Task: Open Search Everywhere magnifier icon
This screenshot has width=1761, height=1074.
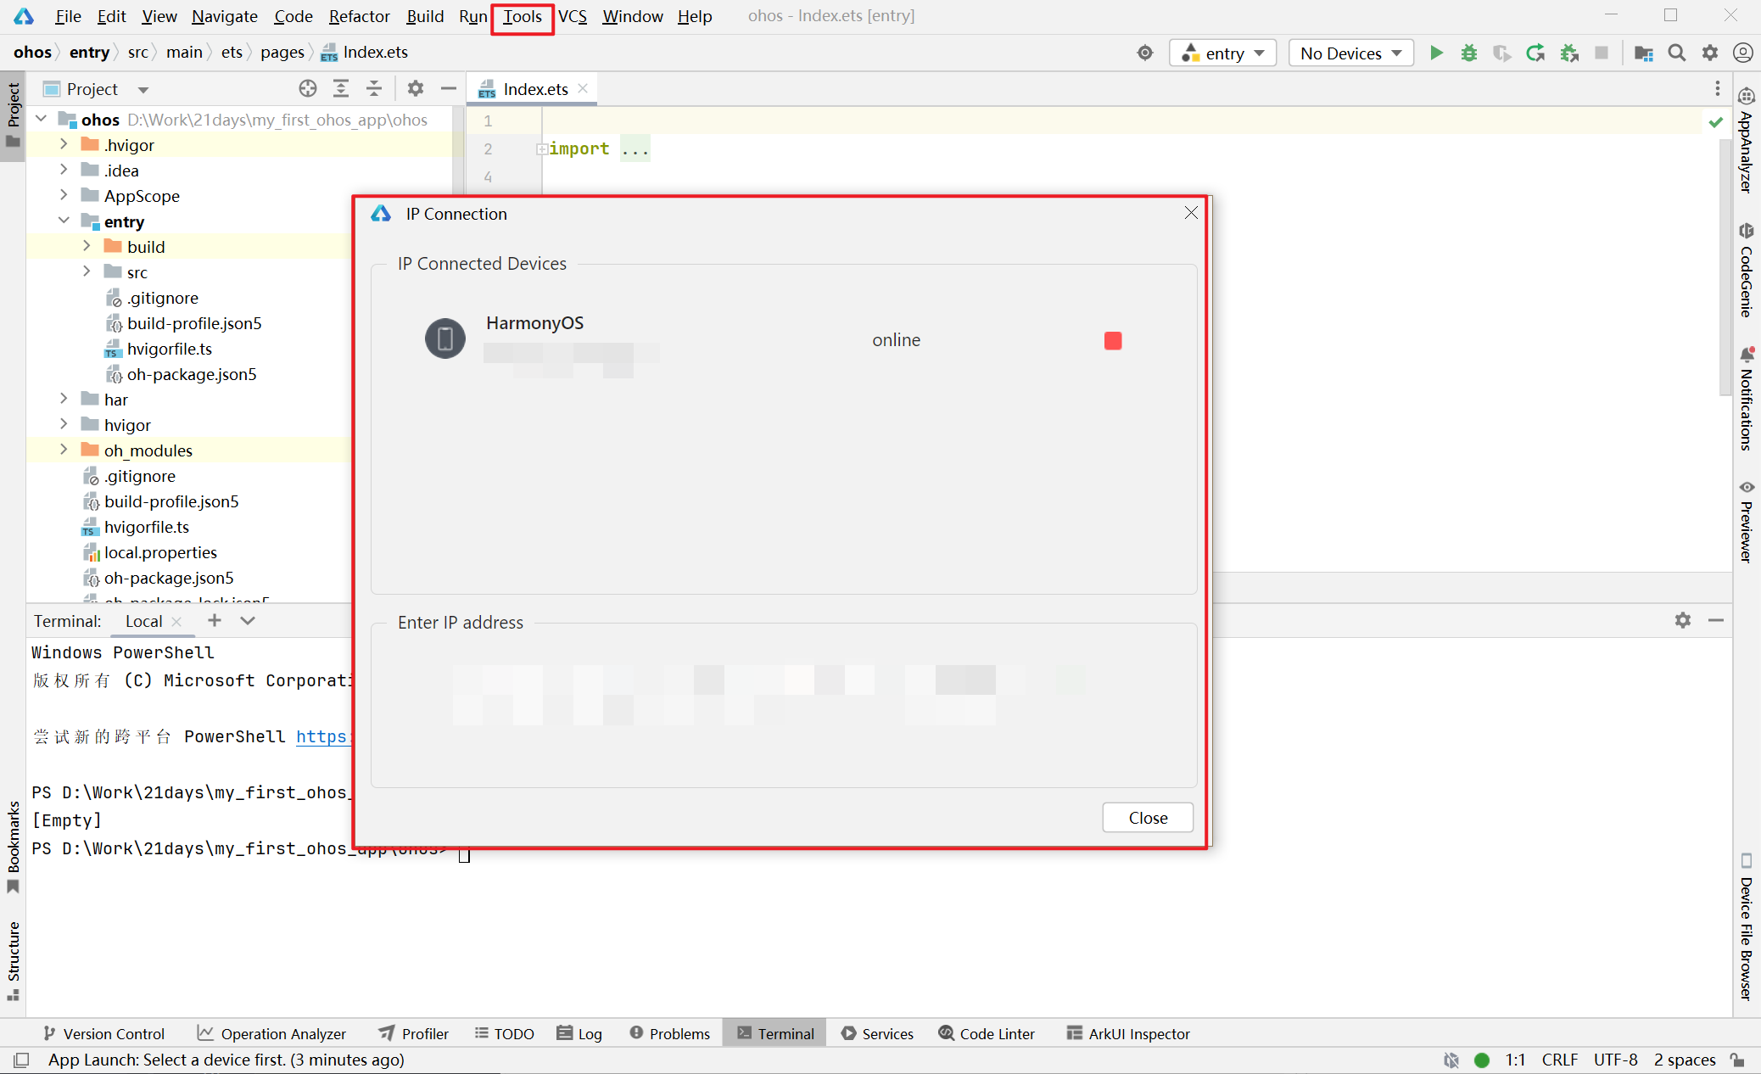Action: [1676, 53]
